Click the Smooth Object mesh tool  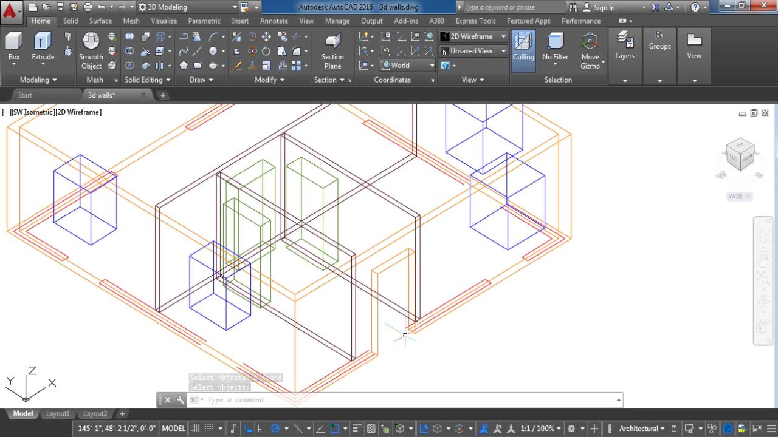(91, 50)
